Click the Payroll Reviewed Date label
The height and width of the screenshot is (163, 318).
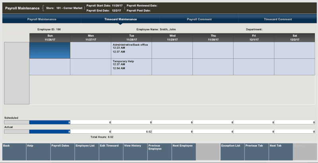tap(142, 6)
